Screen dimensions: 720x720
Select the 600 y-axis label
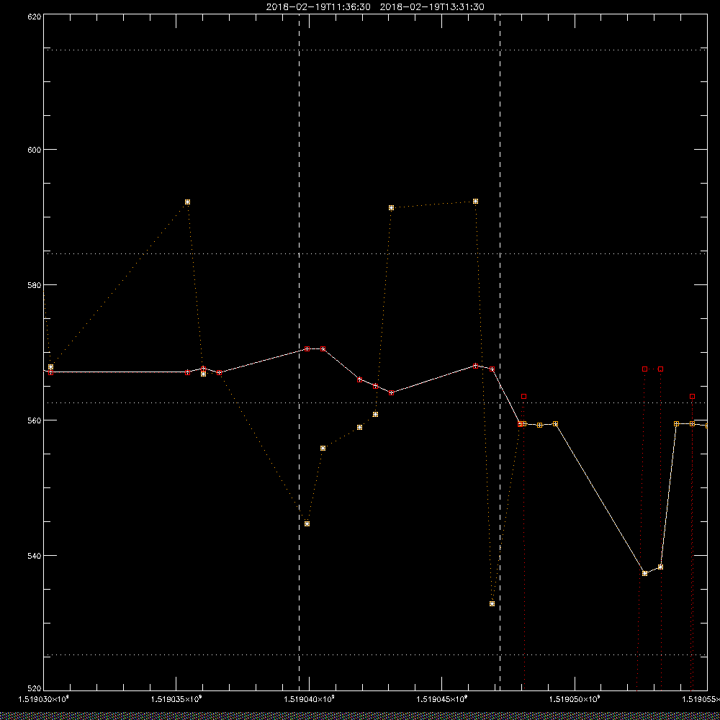tap(35, 150)
